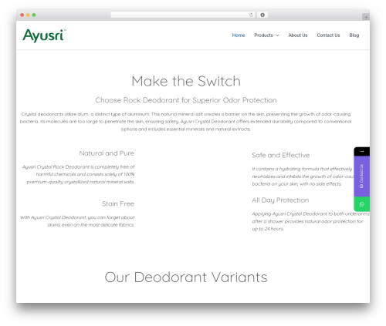Viewport: 386px width, 326px height.
Task: Click the 'Stain Free' heading
Action: coord(118,203)
